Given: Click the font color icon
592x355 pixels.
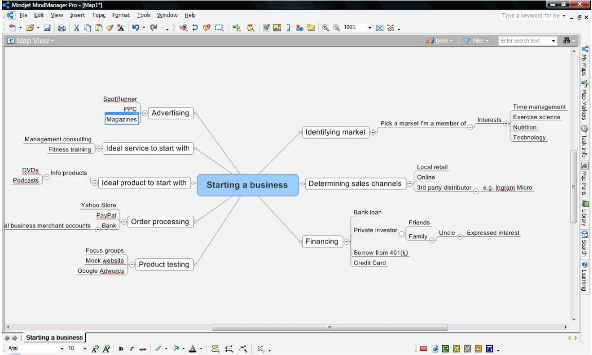Looking at the screenshot, I should (x=192, y=349).
